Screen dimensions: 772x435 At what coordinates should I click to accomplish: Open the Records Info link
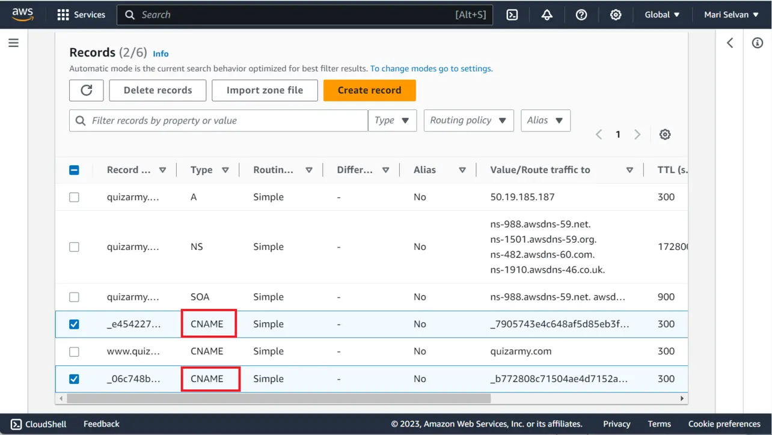[x=161, y=53]
